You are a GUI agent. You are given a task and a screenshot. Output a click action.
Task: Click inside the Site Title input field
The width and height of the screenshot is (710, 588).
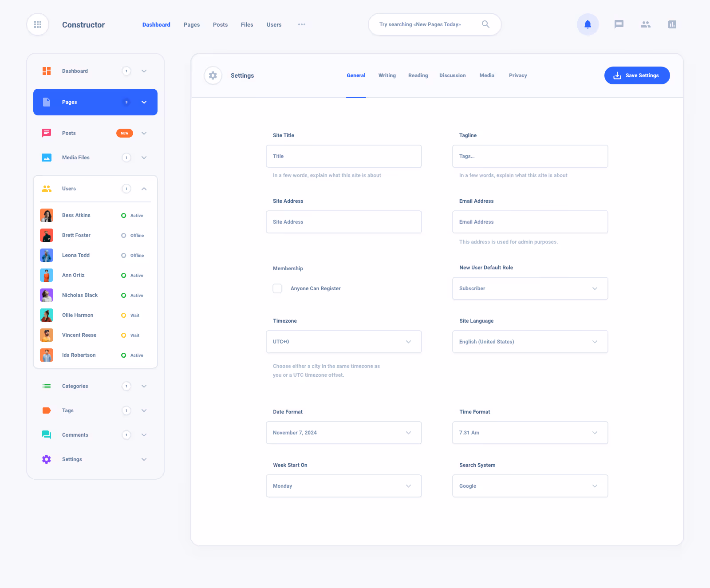point(343,156)
